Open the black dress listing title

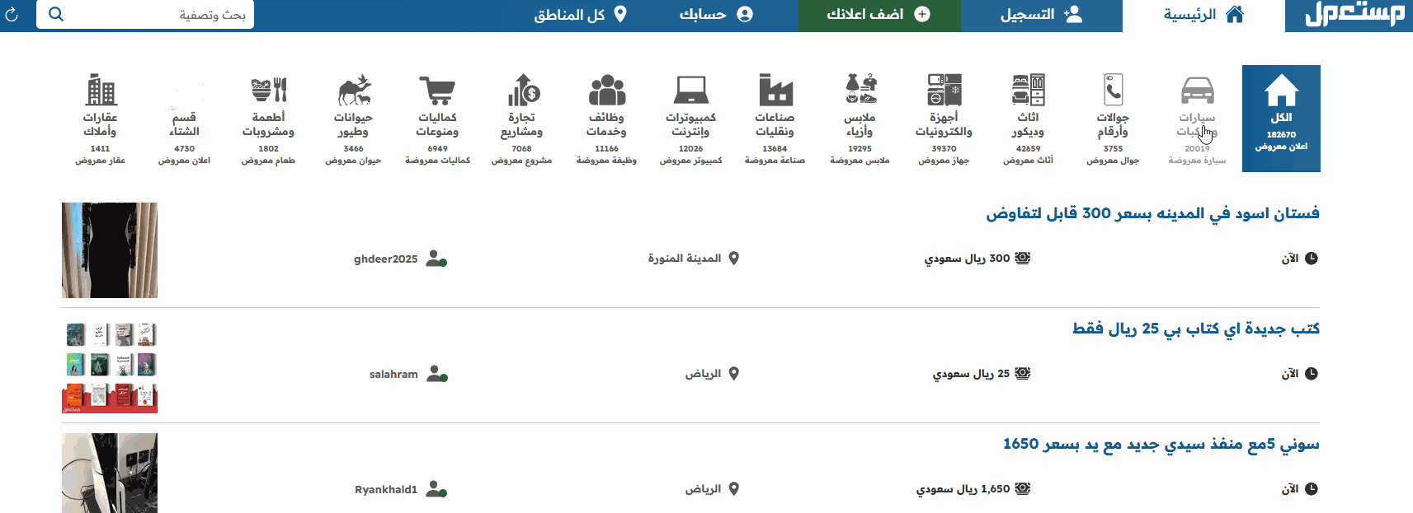[1152, 213]
